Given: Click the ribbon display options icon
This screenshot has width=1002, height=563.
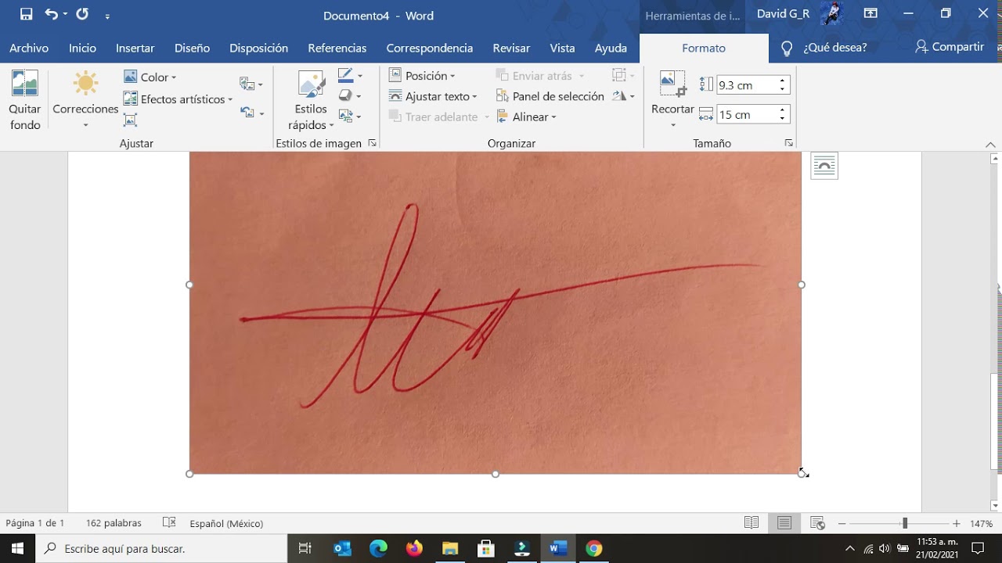Looking at the screenshot, I should [870, 13].
